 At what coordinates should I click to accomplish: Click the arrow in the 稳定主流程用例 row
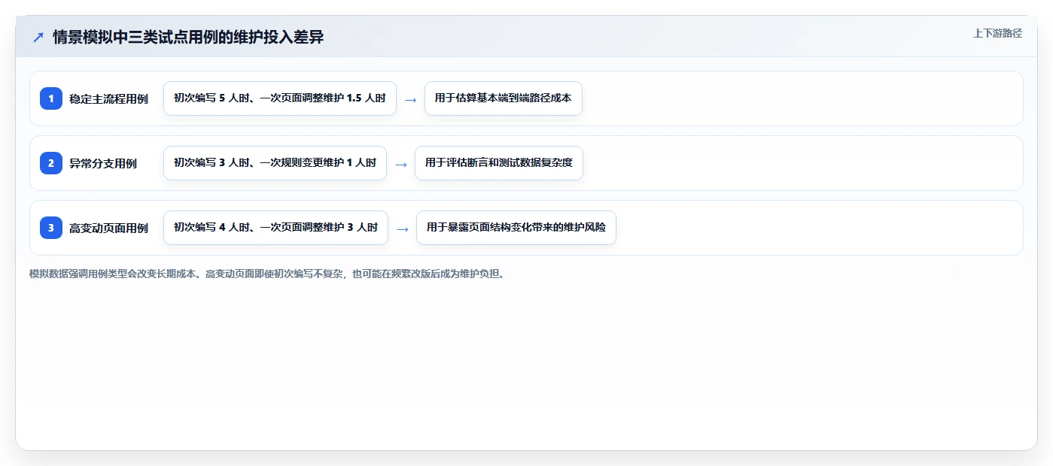tap(410, 99)
